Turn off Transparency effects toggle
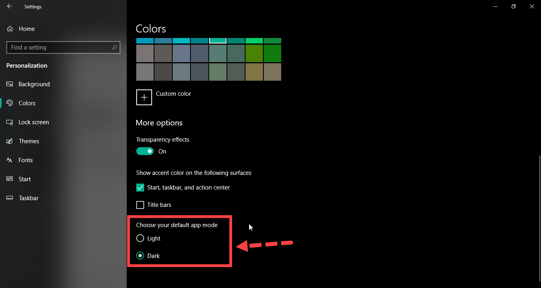 [145, 152]
